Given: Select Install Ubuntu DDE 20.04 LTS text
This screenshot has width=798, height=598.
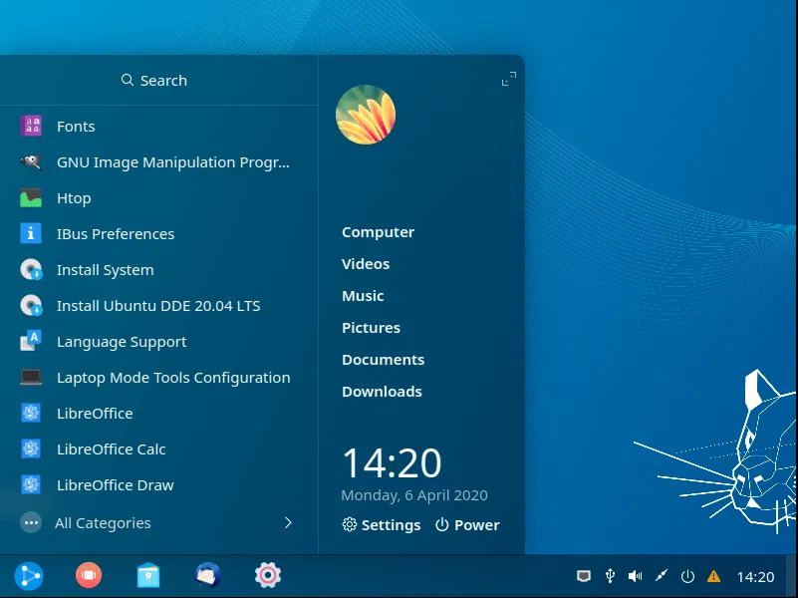Looking at the screenshot, I should click(158, 306).
